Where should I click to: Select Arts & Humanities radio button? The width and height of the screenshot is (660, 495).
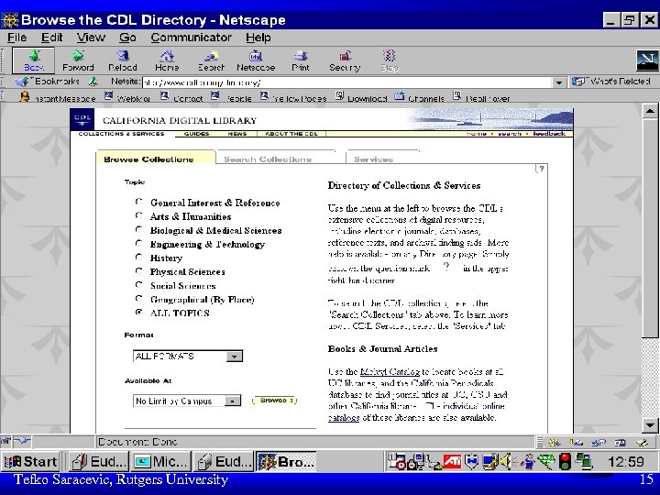[x=138, y=215]
